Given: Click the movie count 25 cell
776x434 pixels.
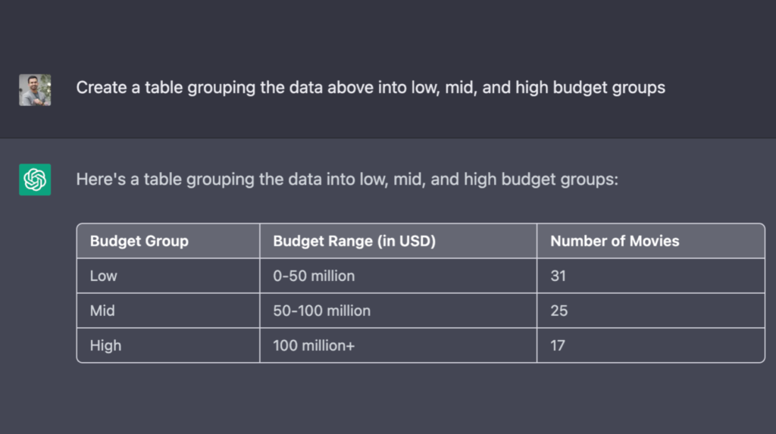Looking at the screenshot, I should (x=651, y=311).
